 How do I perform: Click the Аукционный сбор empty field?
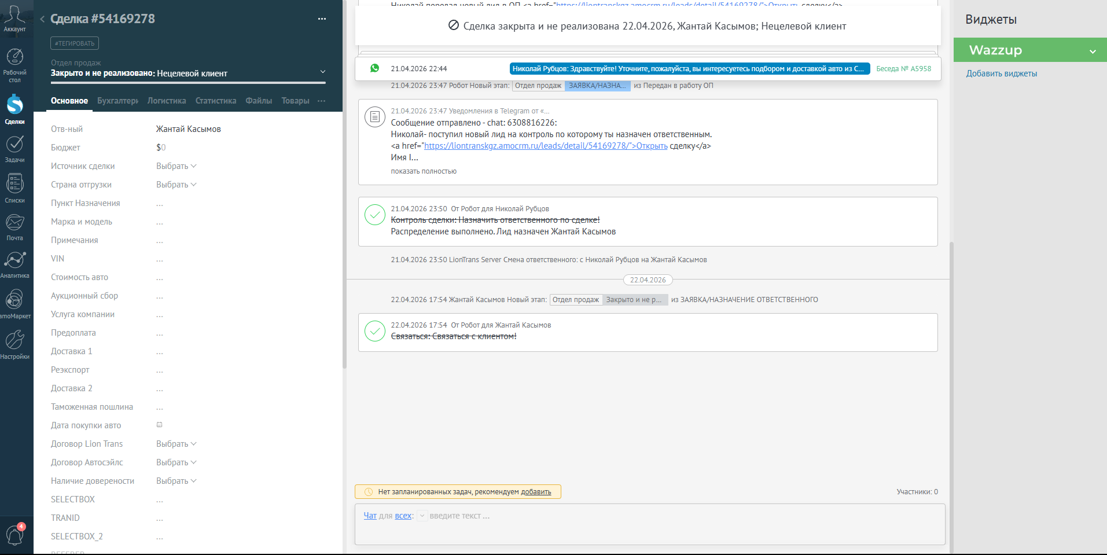(160, 296)
